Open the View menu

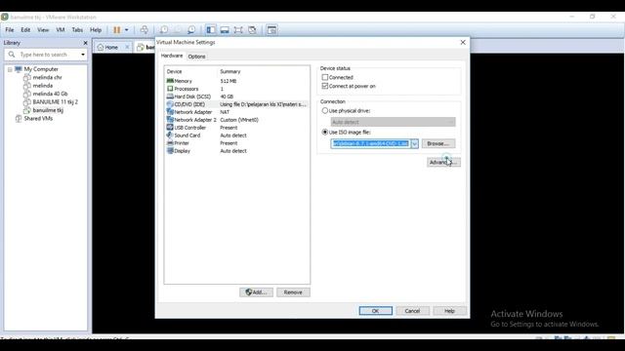point(43,30)
